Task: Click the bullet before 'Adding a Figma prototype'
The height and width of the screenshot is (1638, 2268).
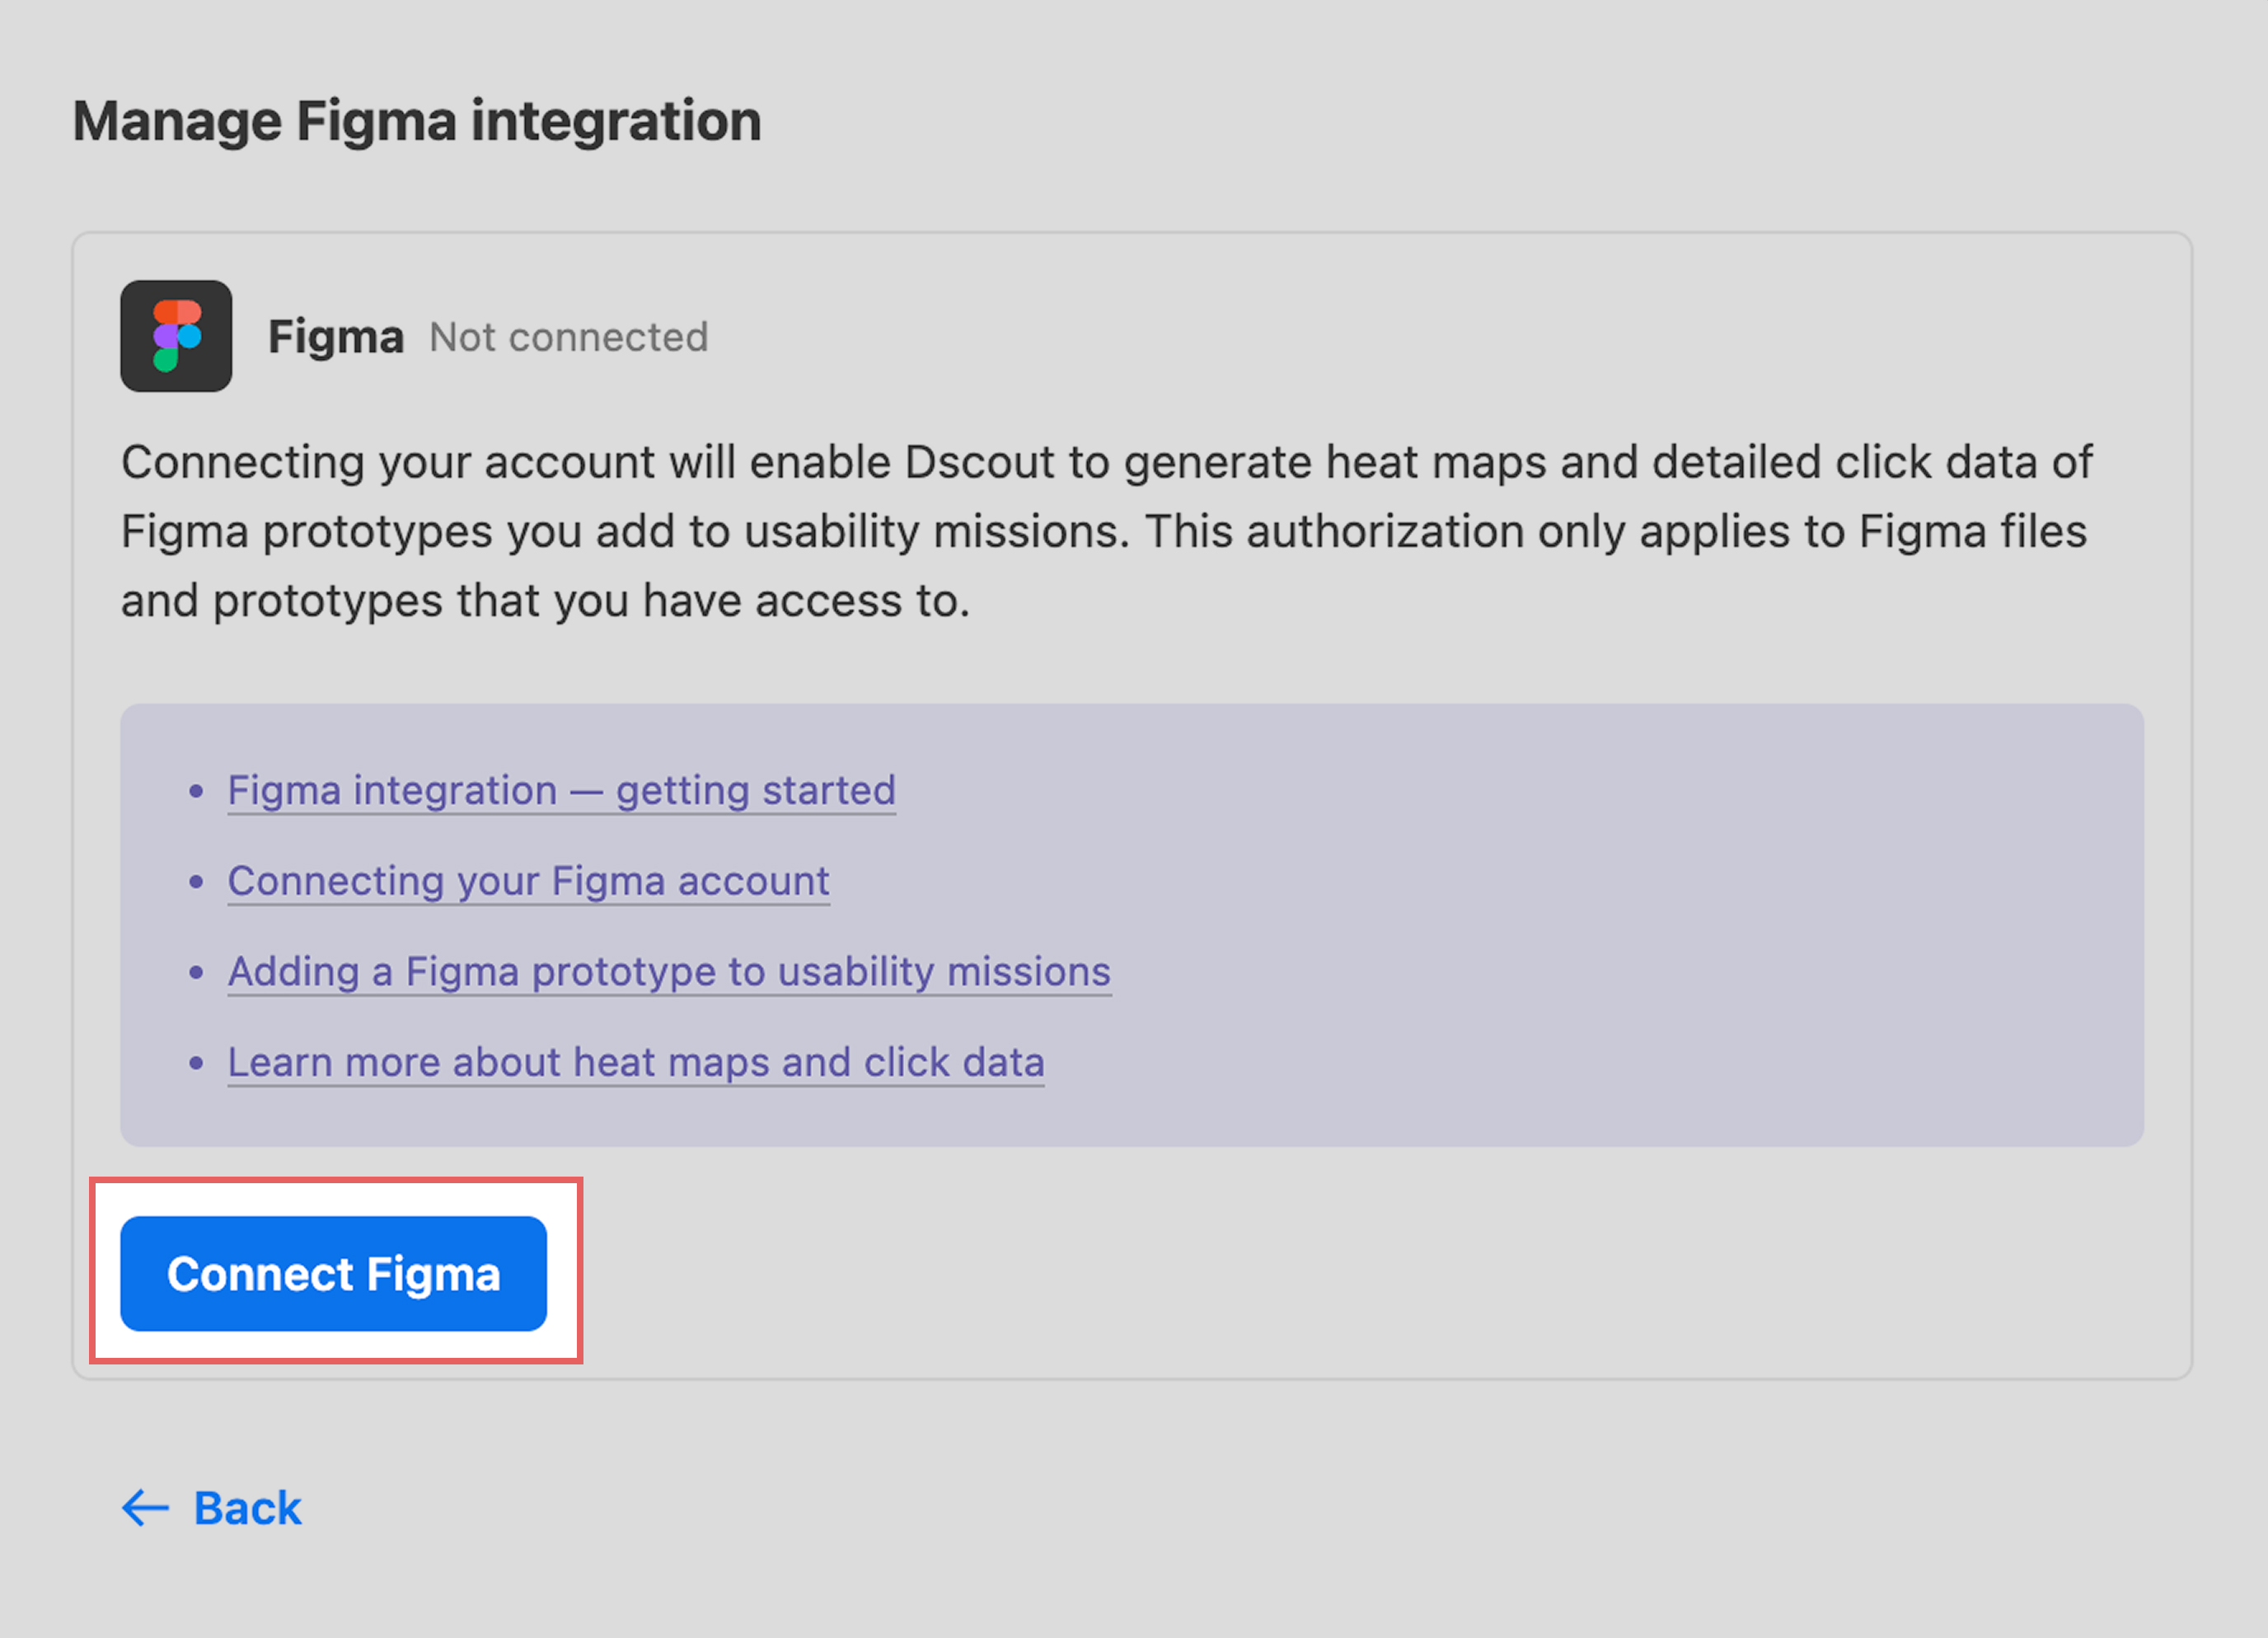Action: coord(196,972)
